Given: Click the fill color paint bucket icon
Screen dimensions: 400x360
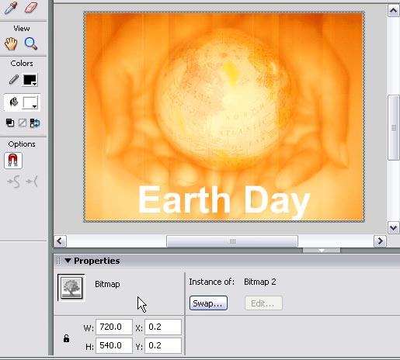Looking at the screenshot, I should [13, 102].
